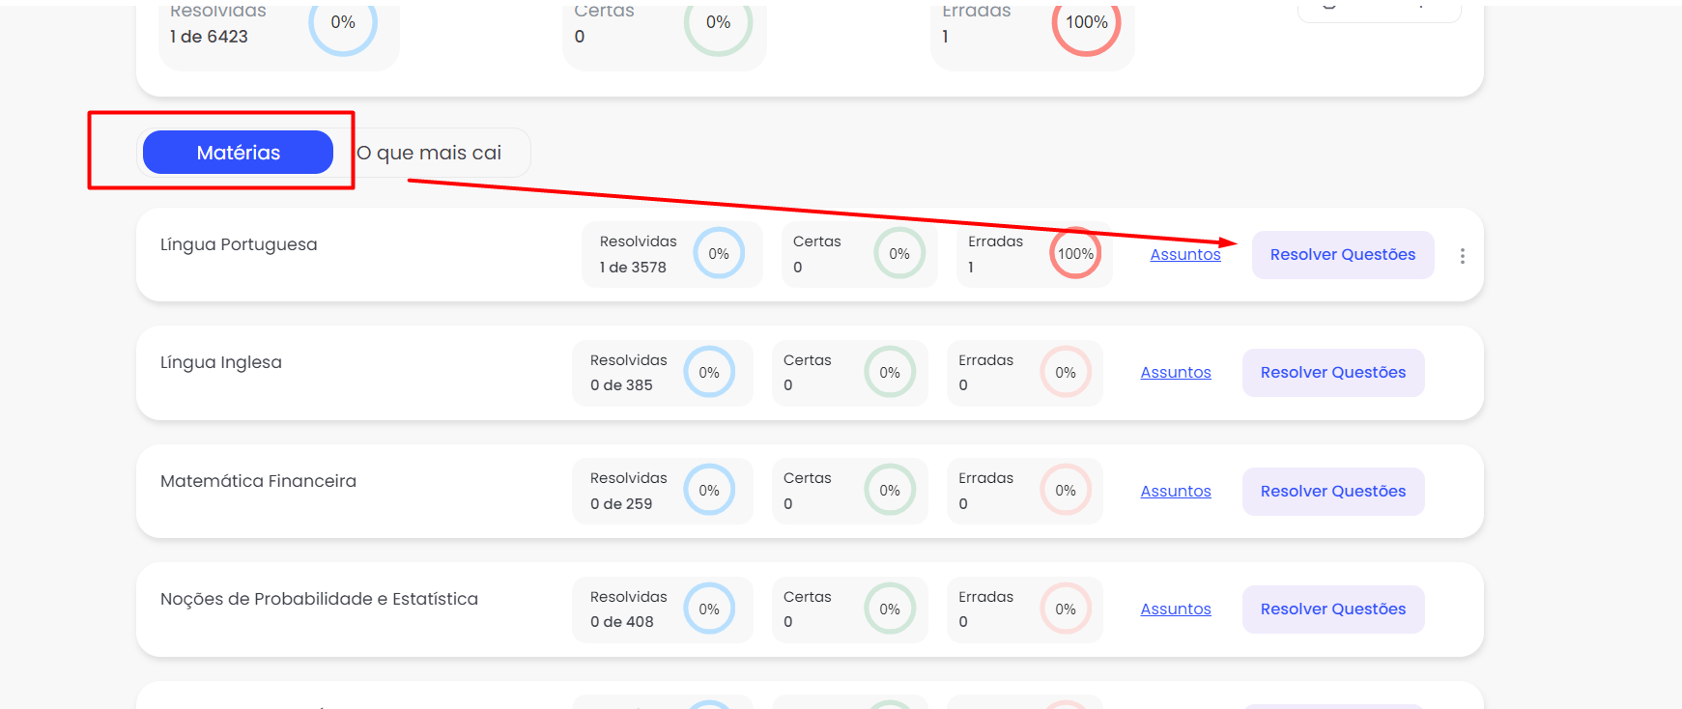Click the "0 de 259" resolved count
Viewport: 1682px width, 709px height.
coord(621,504)
